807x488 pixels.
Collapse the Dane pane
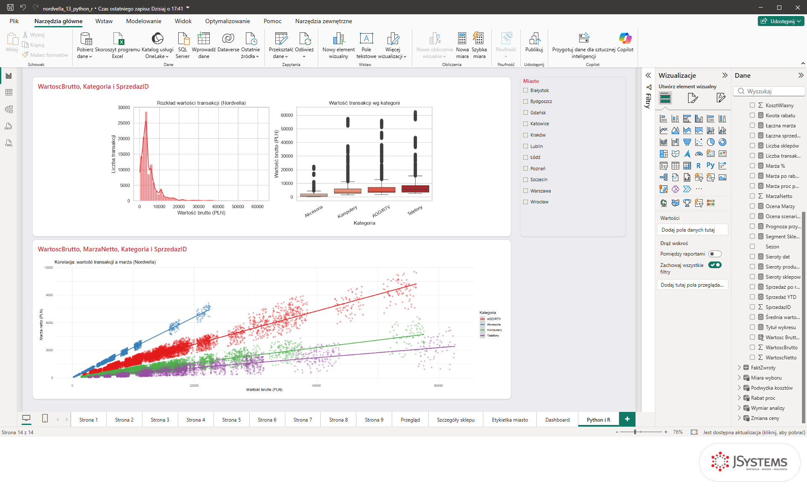[801, 75]
